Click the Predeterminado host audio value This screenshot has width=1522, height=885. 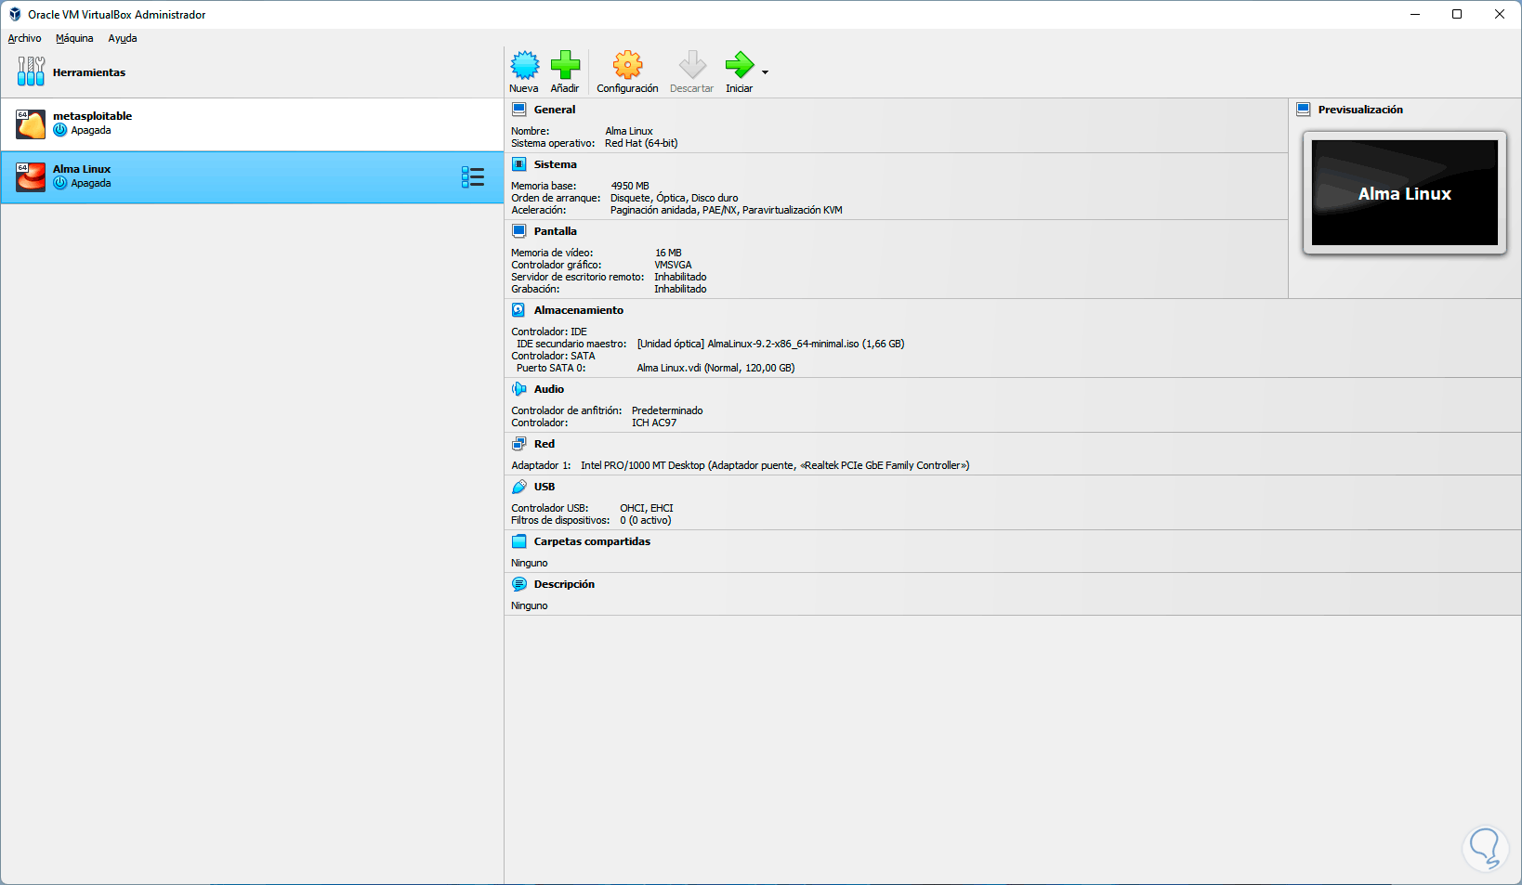(667, 410)
